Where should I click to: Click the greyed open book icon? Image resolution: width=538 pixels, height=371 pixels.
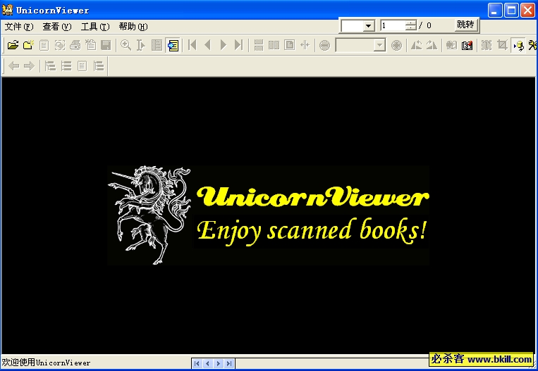pyautogui.click(x=451, y=45)
